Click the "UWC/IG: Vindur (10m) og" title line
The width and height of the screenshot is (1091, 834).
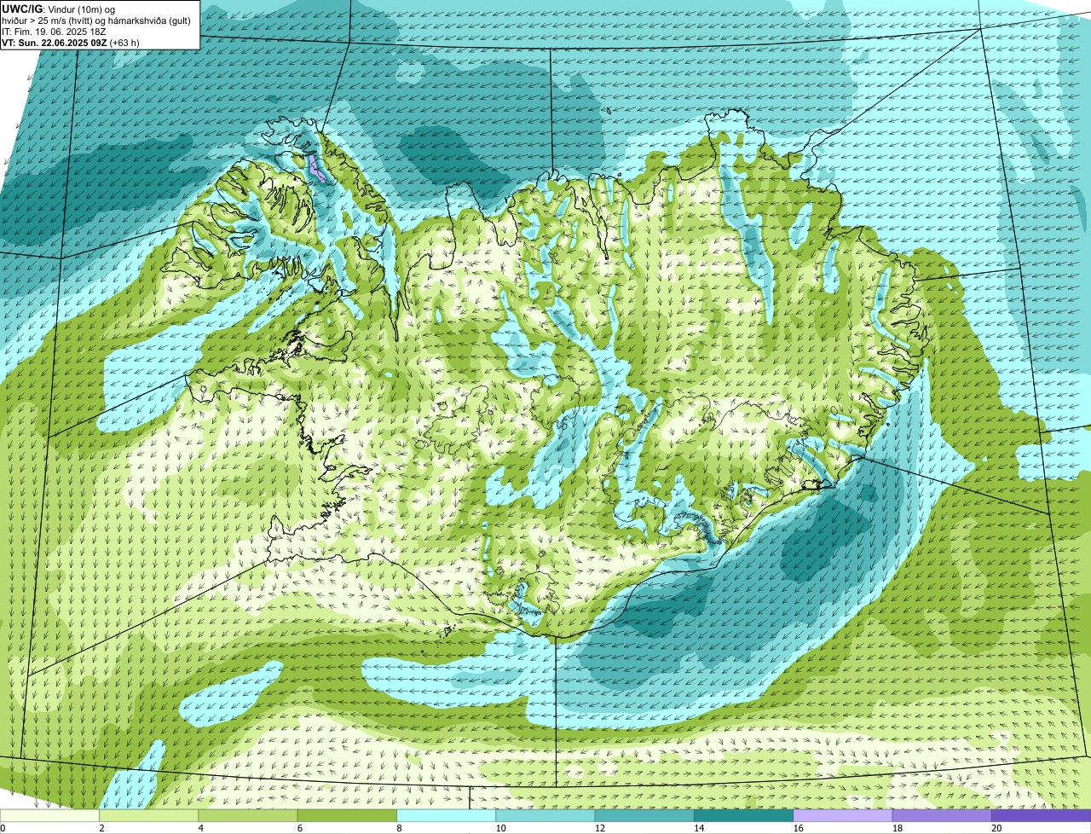[59, 9]
